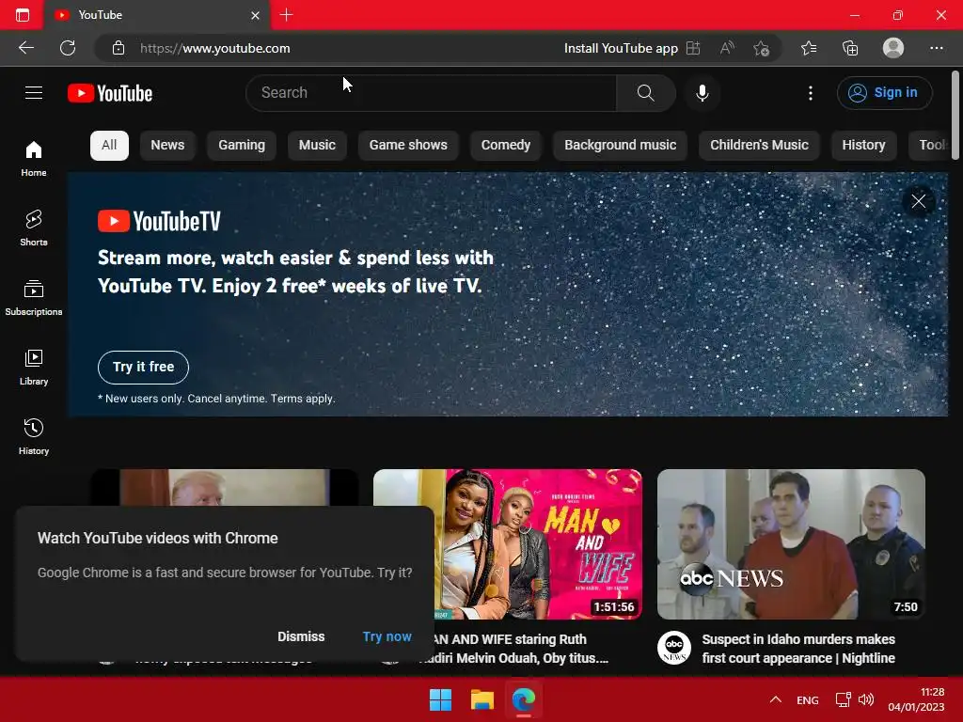The image size is (963, 722).
Task: Open the browser profile avatar
Action: click(x=893, y=48)
